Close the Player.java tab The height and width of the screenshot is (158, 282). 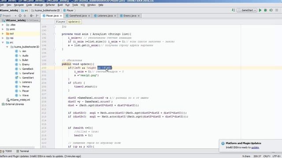point(61,16)
